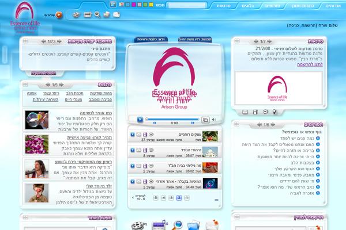Open the article כמו אוויר לנשימה

click(x=96, y=113)
